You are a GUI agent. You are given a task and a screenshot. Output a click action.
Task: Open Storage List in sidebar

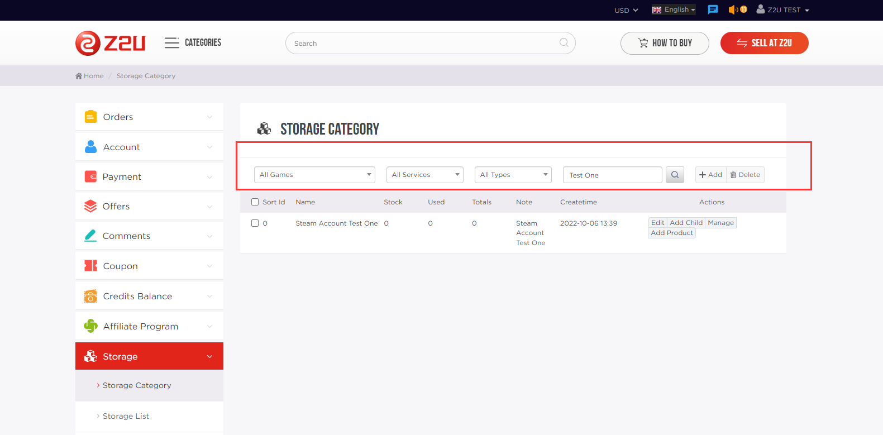click(126, 416)
